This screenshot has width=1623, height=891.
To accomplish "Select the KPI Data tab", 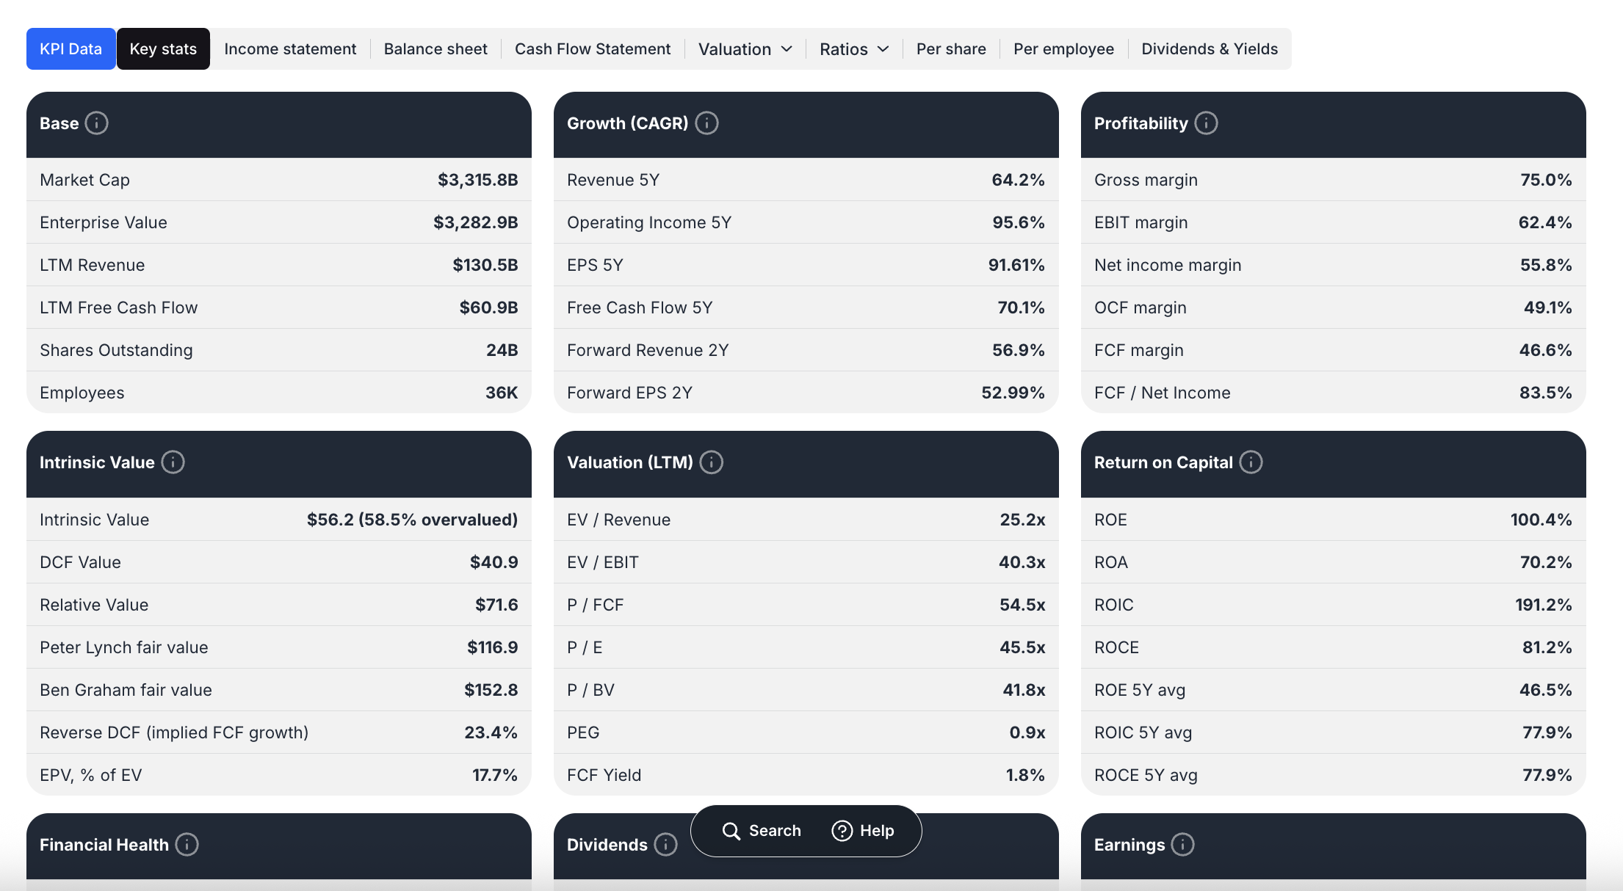I will coord(71,48).
